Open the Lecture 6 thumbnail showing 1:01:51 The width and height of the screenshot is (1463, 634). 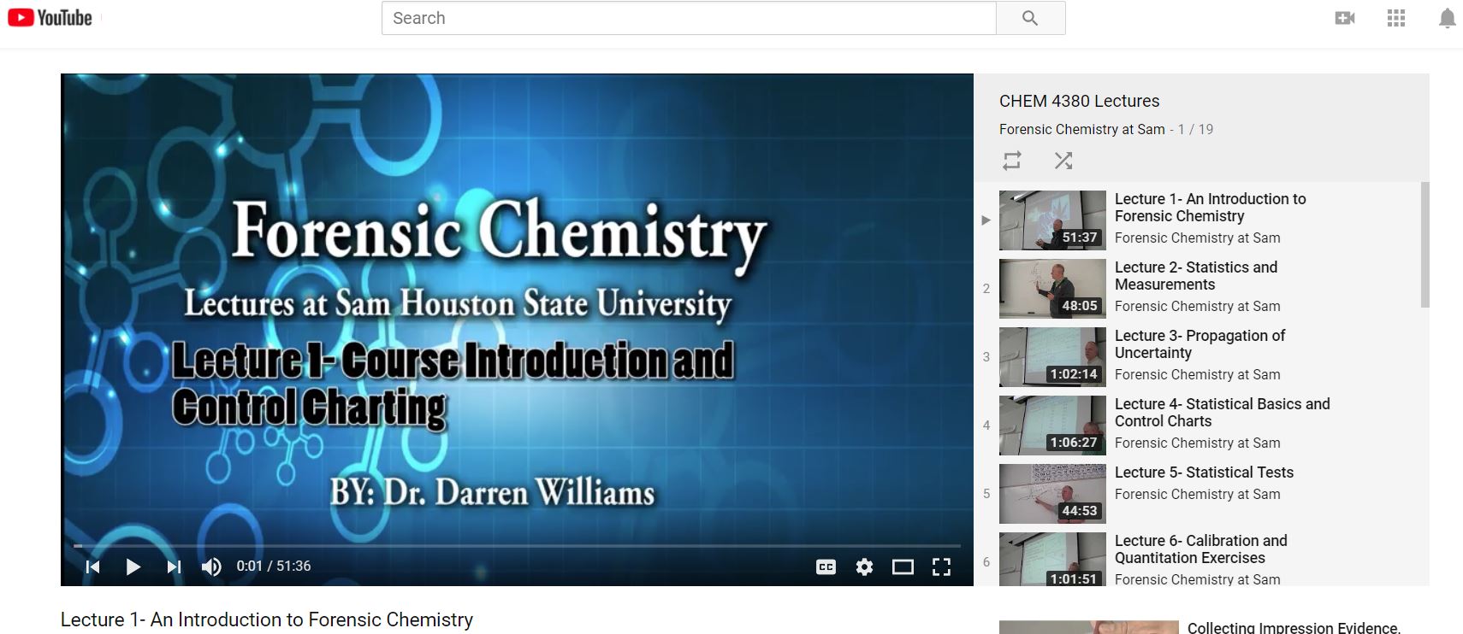click(x=1052, y=560)
